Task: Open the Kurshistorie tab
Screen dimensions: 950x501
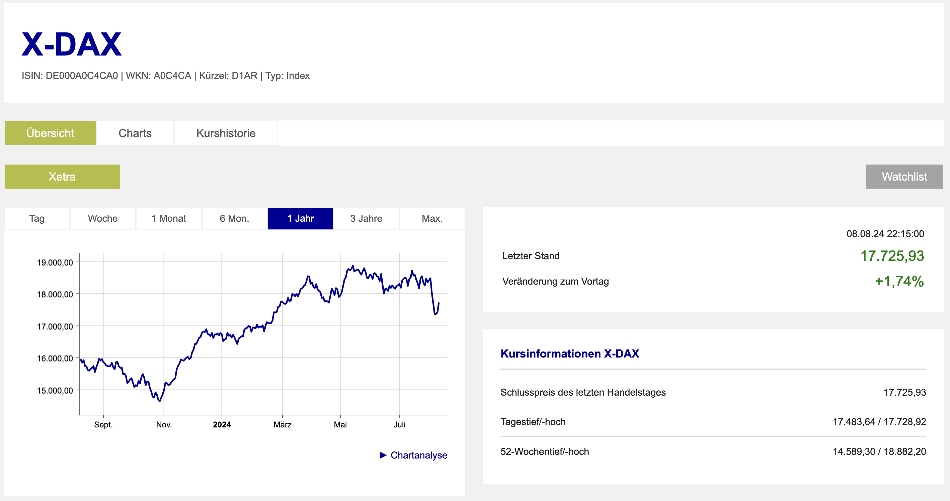Action: [x=226, y=133]
